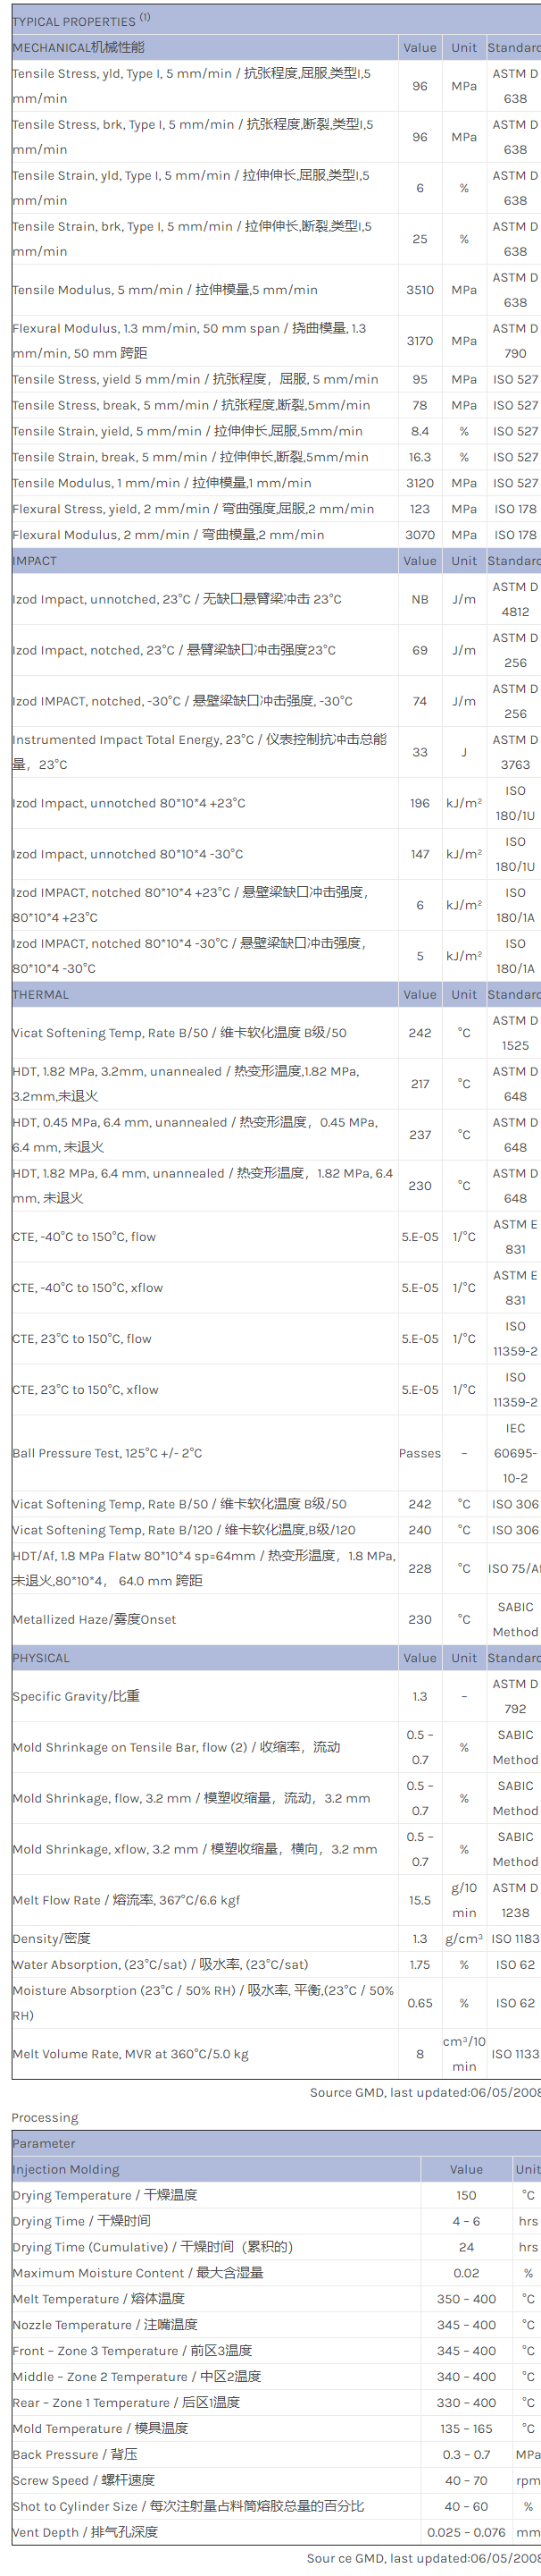This screenshot has width=541, height=2576.
Task: Select the Instrumented Impact Total Energy row
Action: (200, 751)
